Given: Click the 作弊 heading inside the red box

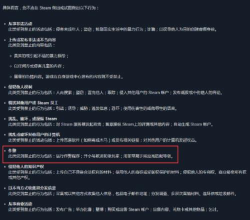Looking at the screenshot, I should coord(12,150).
